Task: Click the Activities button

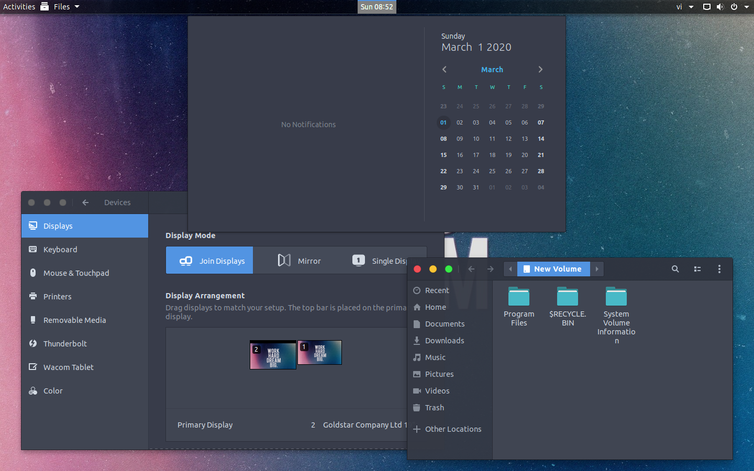Action: click(x=19, y=7)
